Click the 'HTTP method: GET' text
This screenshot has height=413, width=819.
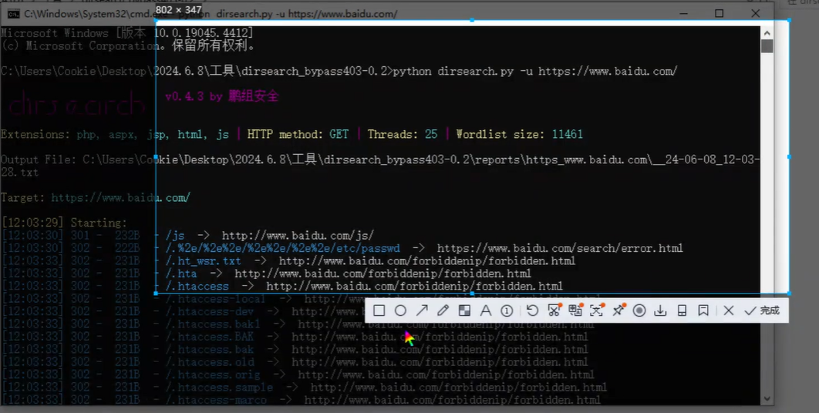(298, 134)
